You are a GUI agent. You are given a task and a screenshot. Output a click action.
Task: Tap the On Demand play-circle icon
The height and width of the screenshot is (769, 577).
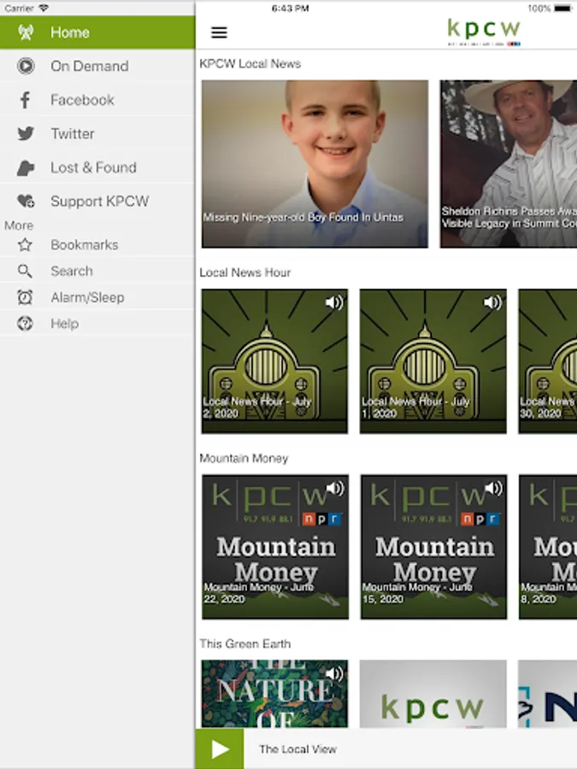(26, 66)
